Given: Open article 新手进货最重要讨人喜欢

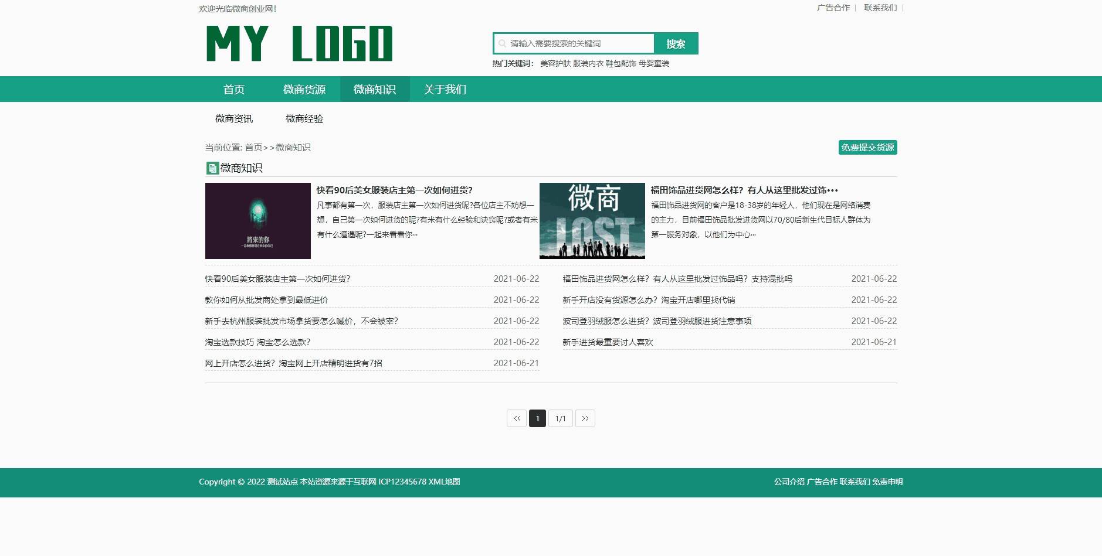Looking at the screenshot, I should (608, 342).
